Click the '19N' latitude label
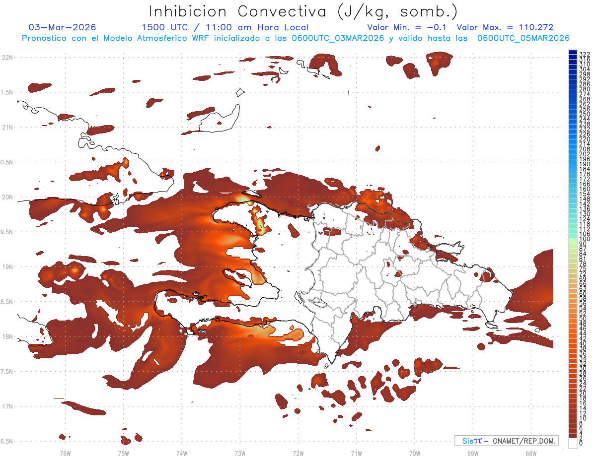This screenshot has width=596, height=460. coord(6,266)
